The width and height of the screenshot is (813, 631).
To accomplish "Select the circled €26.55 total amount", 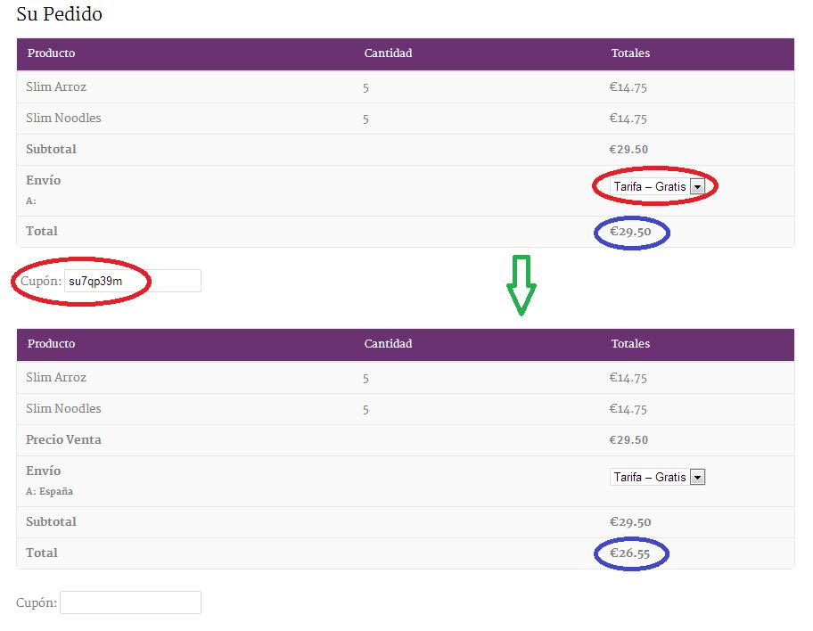I will (629, 553).
